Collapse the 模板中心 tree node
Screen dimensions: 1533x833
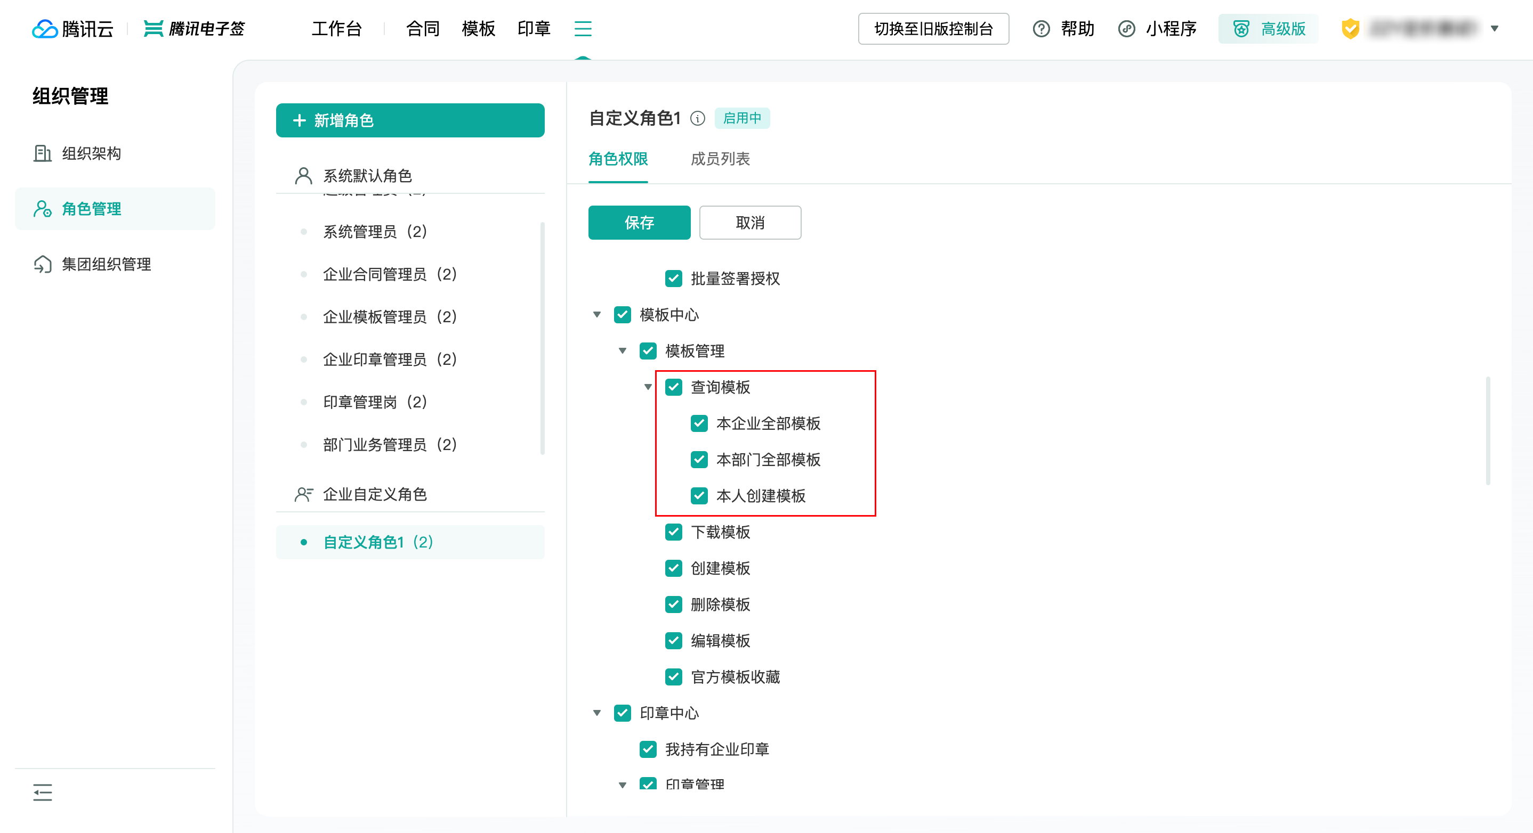click(x=597, y=315)
